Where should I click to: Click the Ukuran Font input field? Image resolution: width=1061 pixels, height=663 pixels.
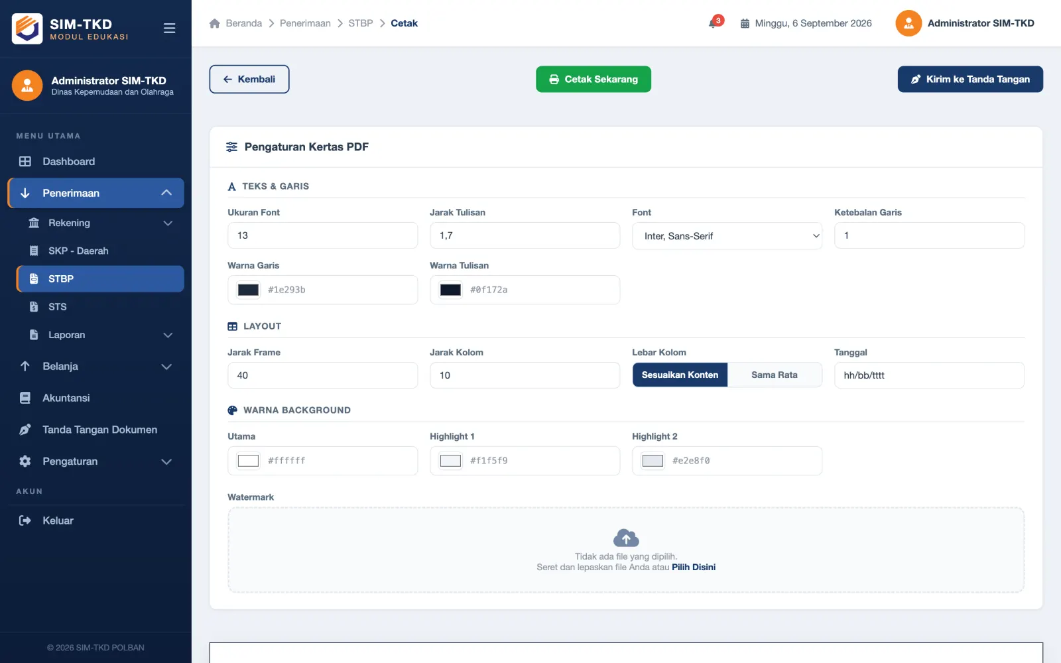pos(322,235)
